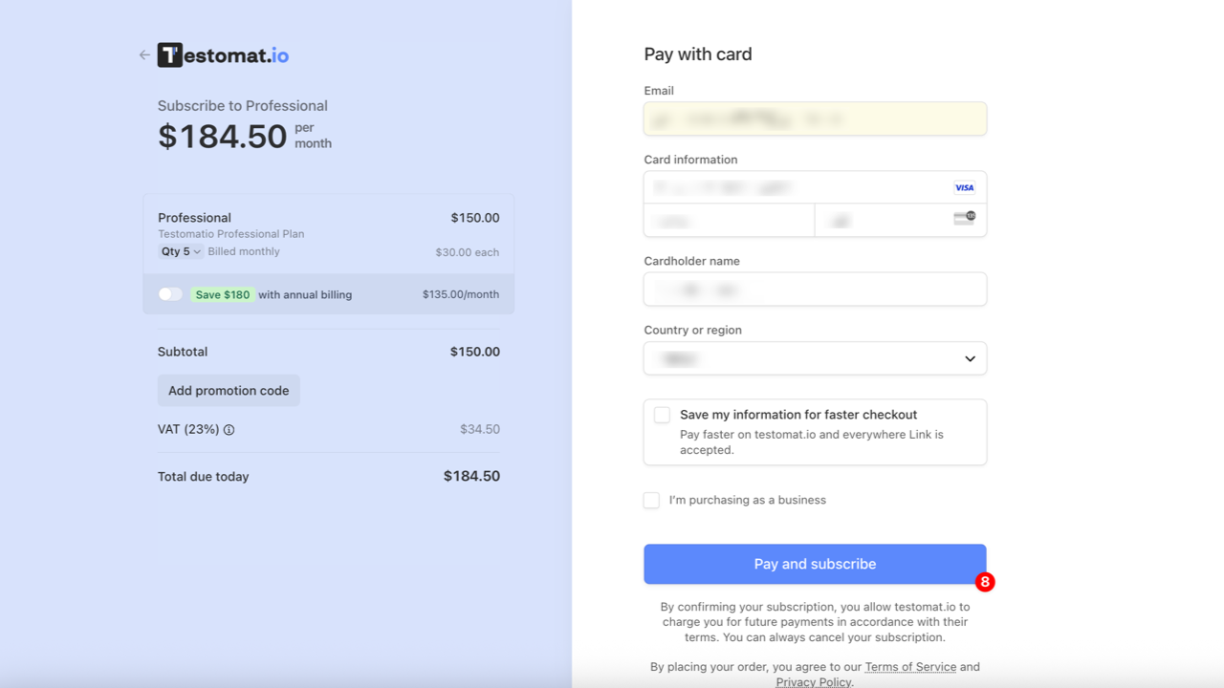
Task: Click Add promotion code
Action: tap(229, 390)
